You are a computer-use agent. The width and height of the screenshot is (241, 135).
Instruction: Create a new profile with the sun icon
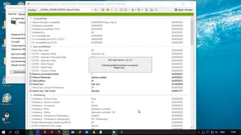[x=111, y=10]
